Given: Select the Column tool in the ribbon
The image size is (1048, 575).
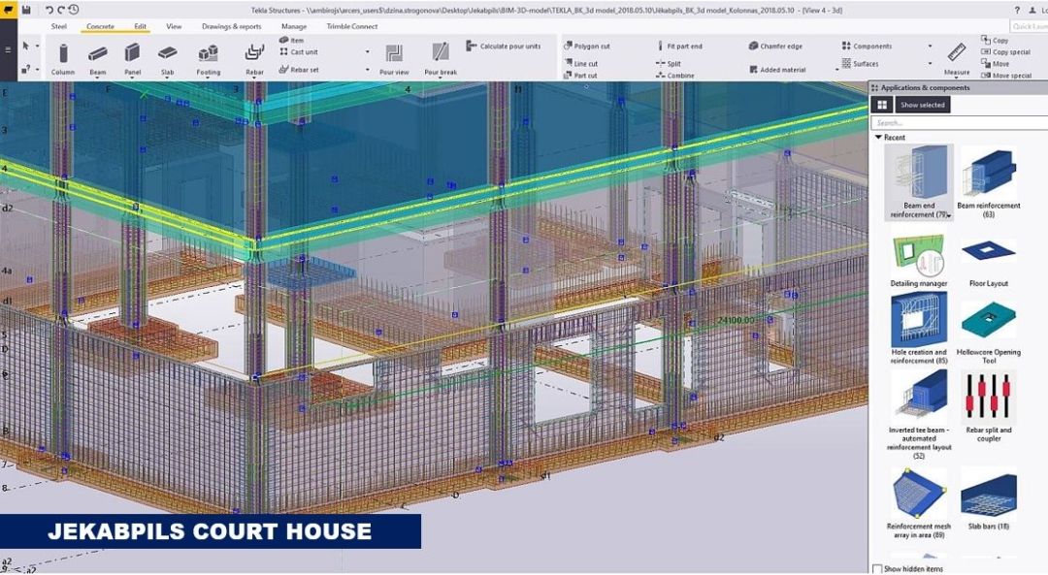Looking at the screenshot, I should [x=63, y=56].
